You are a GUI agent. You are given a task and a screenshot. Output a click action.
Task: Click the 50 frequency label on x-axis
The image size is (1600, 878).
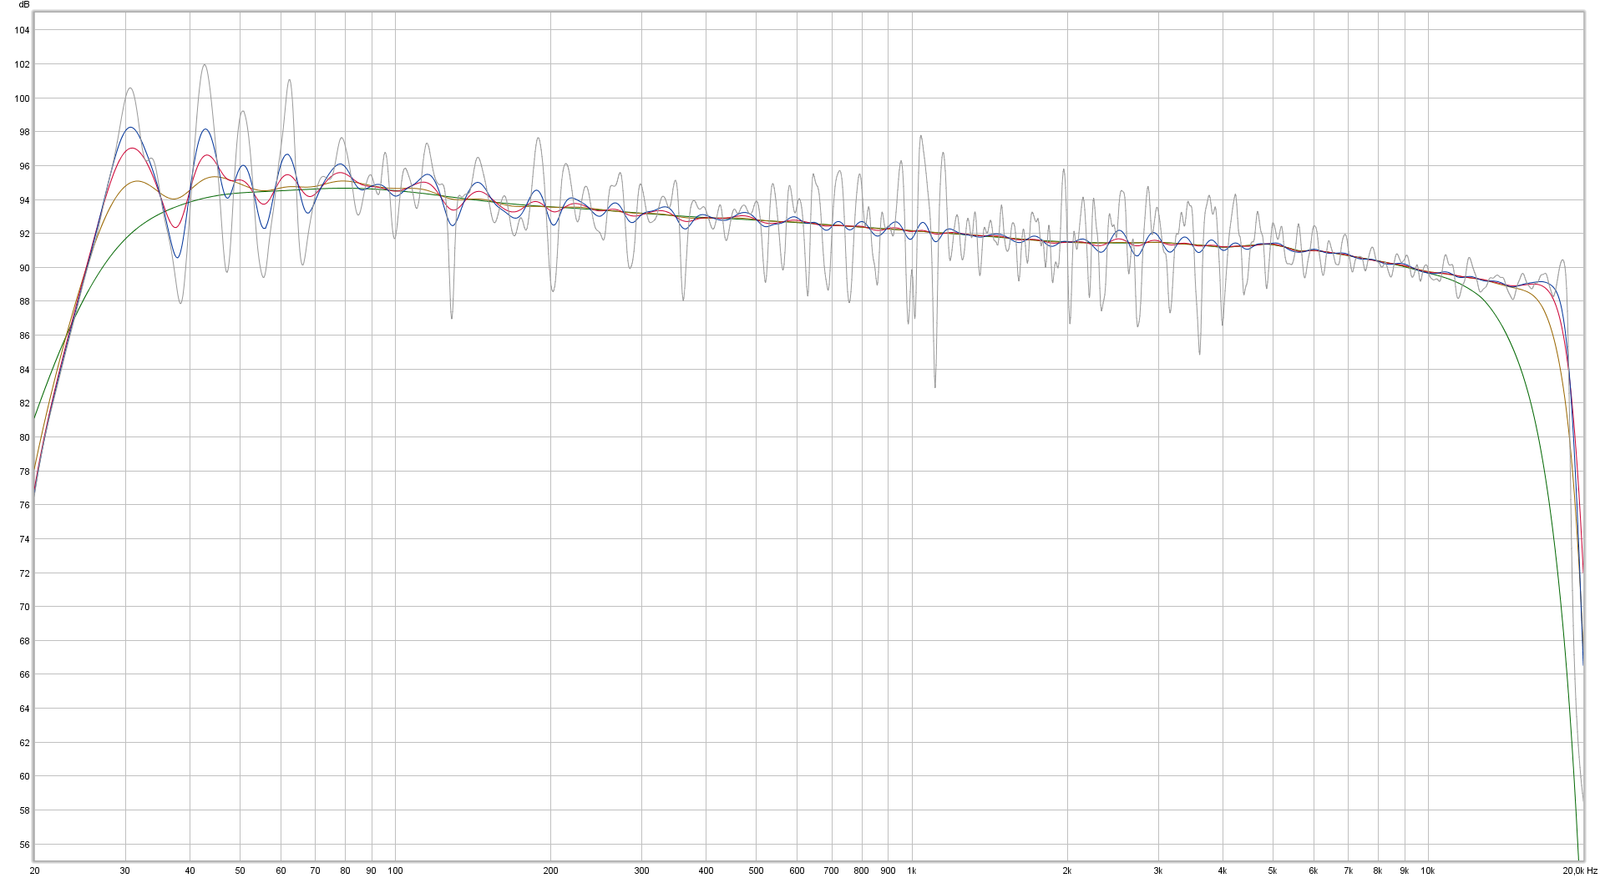pyautogui.click(x=240, y=870)
